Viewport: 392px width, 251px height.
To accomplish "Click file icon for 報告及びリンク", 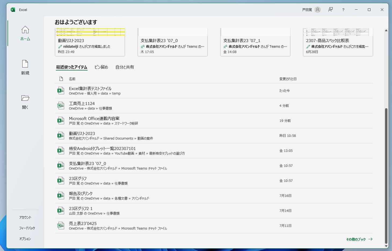I will click(x=61, y=196).
